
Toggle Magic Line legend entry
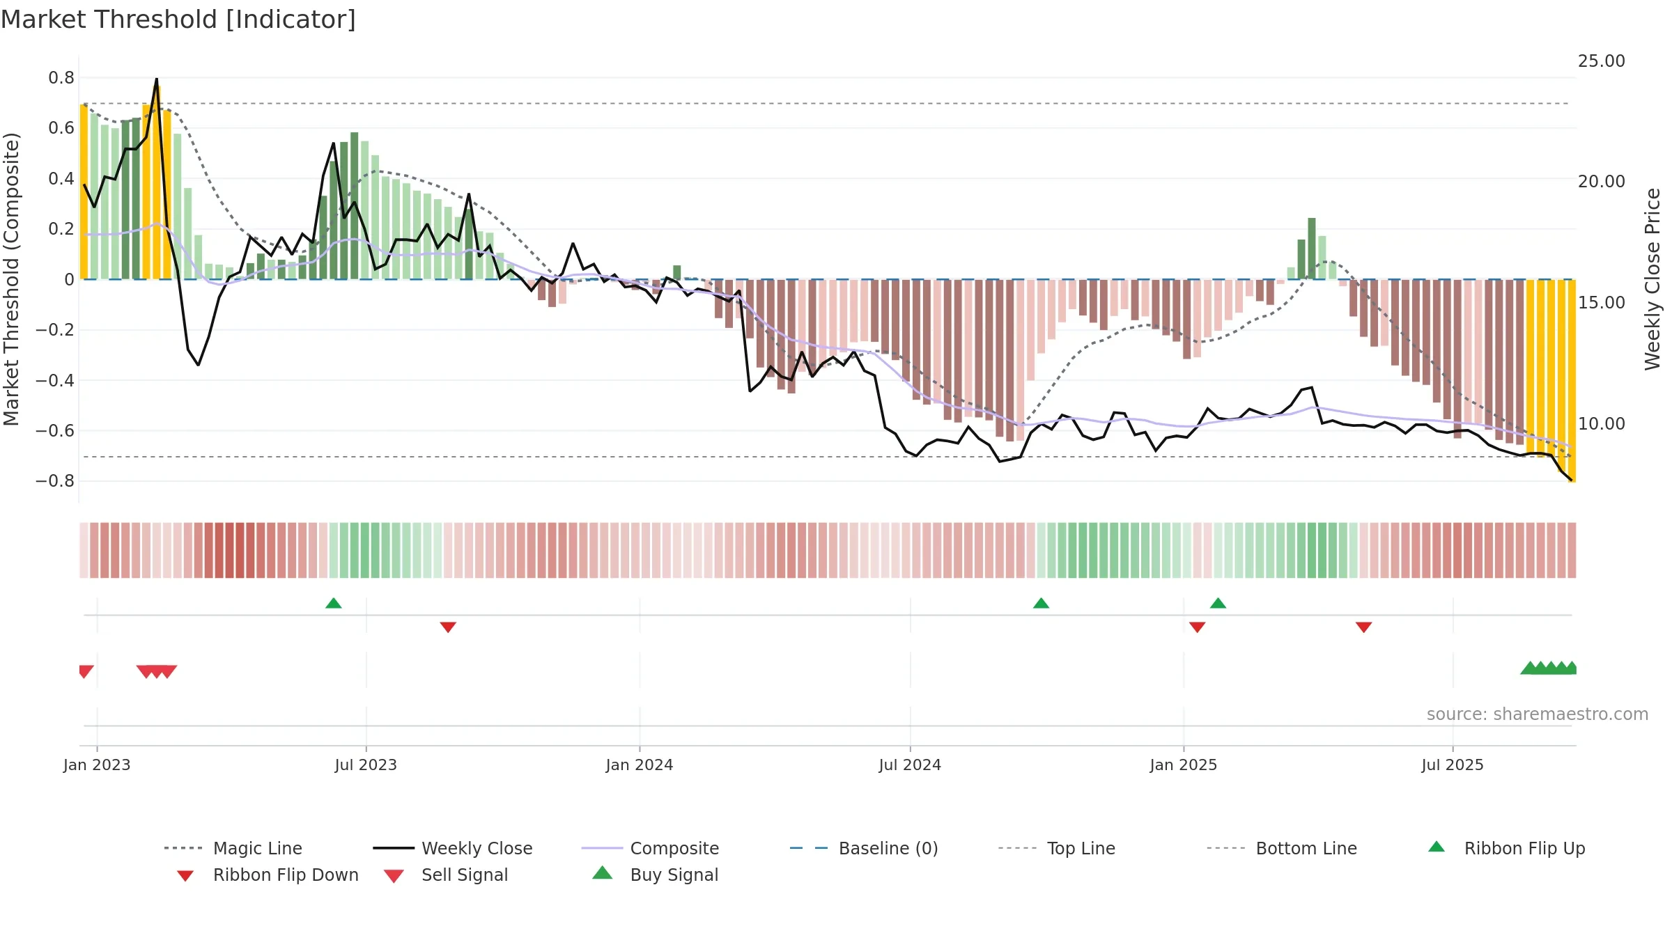pyautogui.click(x=233, y=848)
